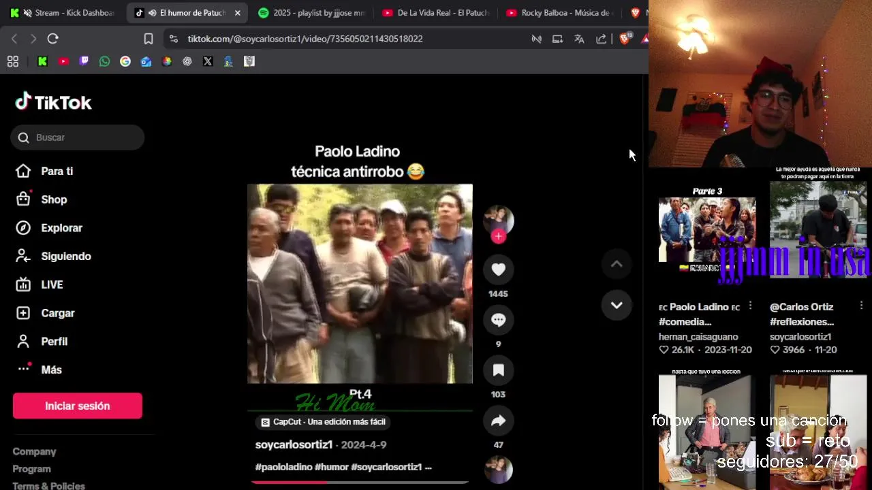Open Parte 3 Paolo Ladino thumbnail
This screenshot has height=490, width=872.
pyautogui.click(x=706, y=230)
